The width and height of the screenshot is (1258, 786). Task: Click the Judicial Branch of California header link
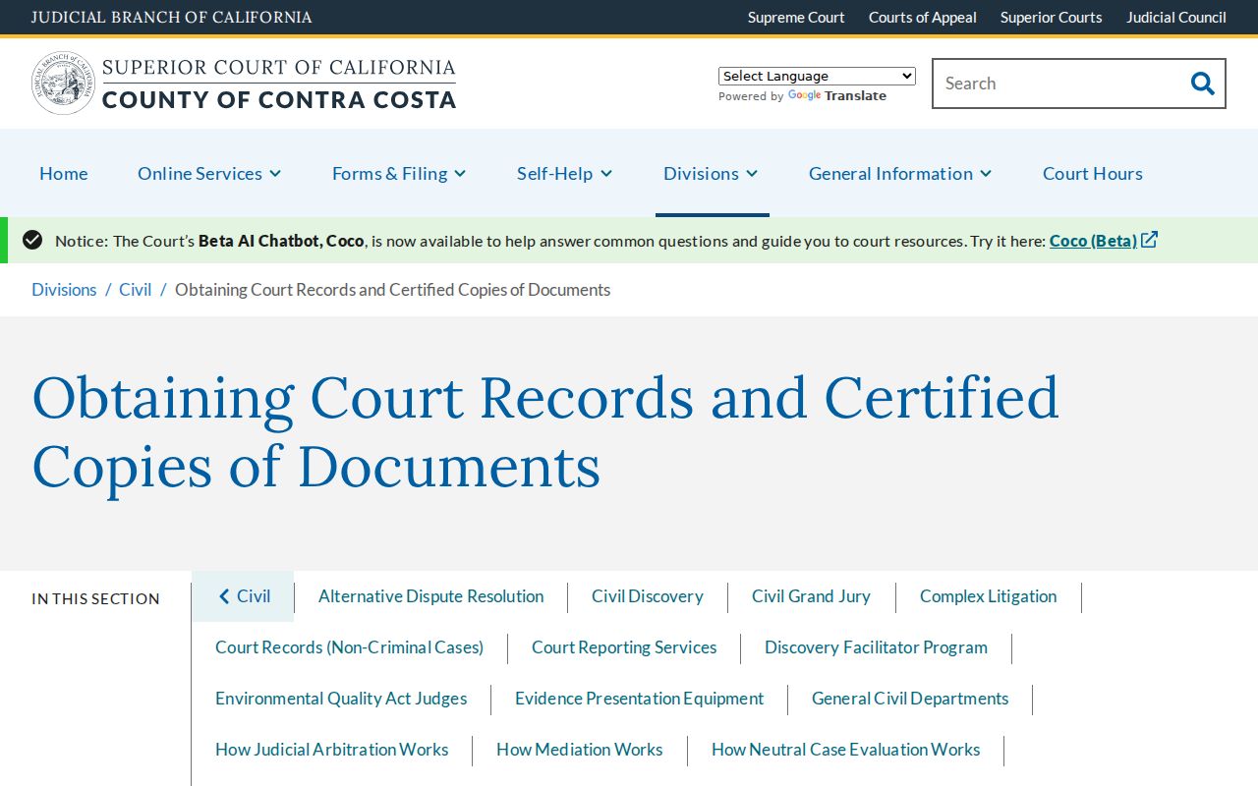(172, 17)
